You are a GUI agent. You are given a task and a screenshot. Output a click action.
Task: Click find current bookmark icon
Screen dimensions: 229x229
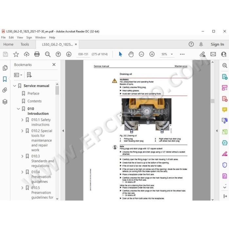29,75
